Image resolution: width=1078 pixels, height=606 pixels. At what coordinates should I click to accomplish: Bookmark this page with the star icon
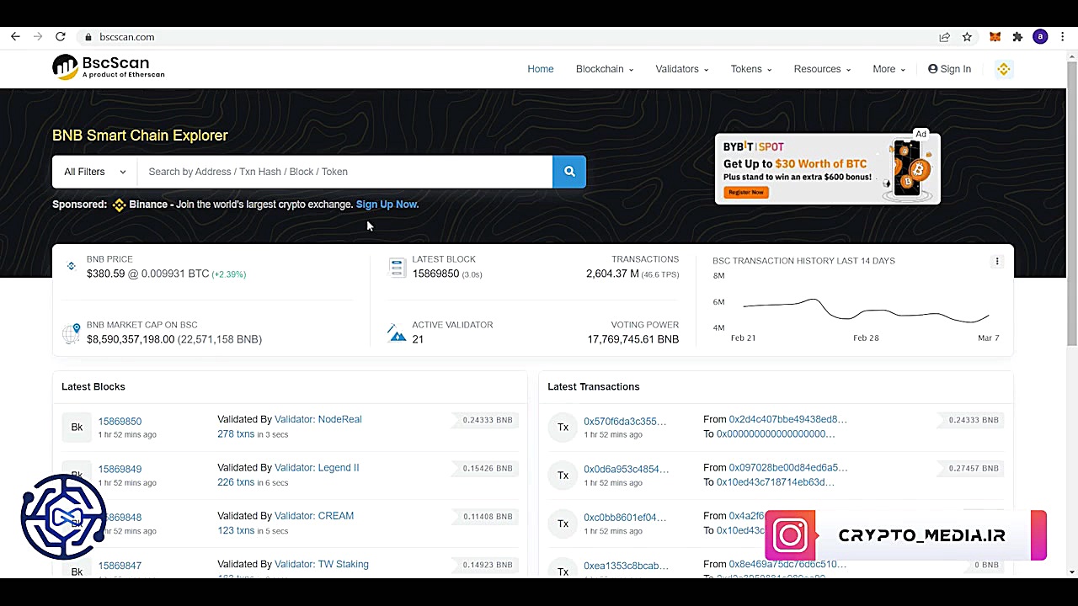pos(967,37)
